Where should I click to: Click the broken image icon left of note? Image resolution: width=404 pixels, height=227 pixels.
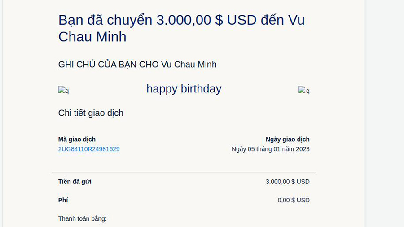[x=63, y=90]
